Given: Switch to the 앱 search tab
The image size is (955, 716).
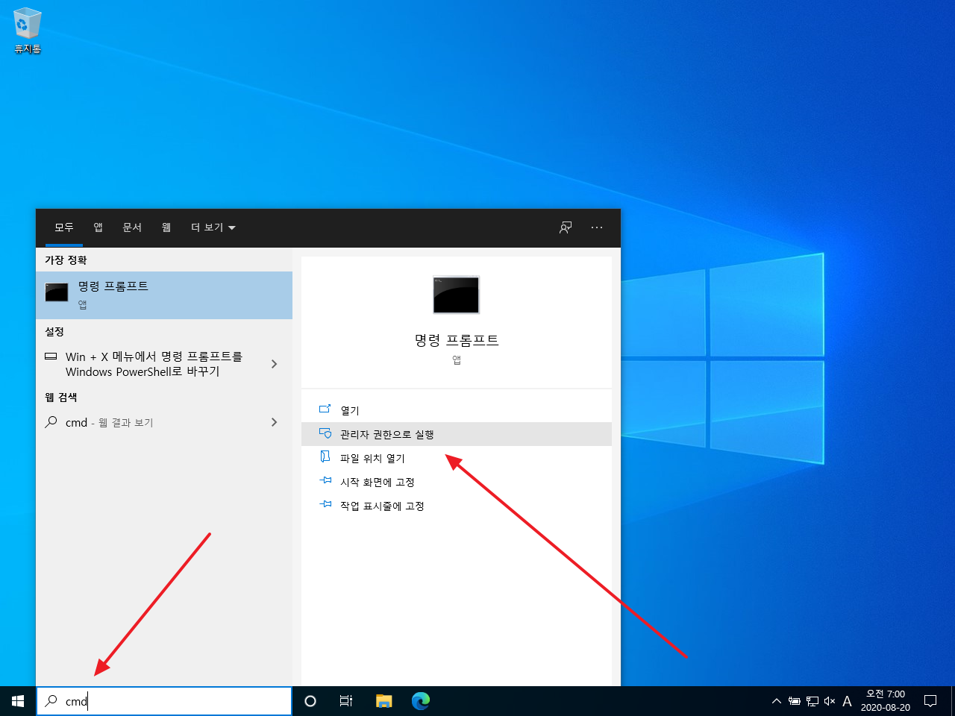Looking at the screenshot, I should 98,227.
